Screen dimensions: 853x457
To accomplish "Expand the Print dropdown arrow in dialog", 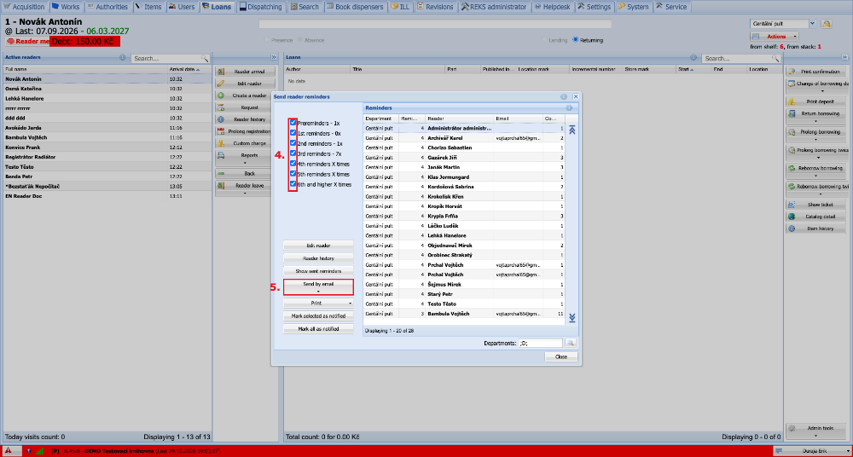I will pyautogui.click(x=350, y=303).
